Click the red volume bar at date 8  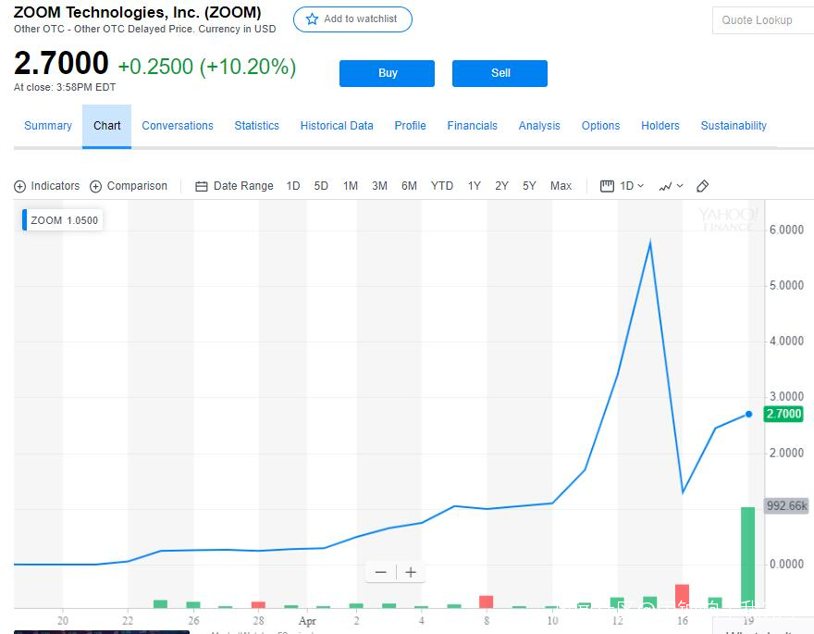(486, 602)
